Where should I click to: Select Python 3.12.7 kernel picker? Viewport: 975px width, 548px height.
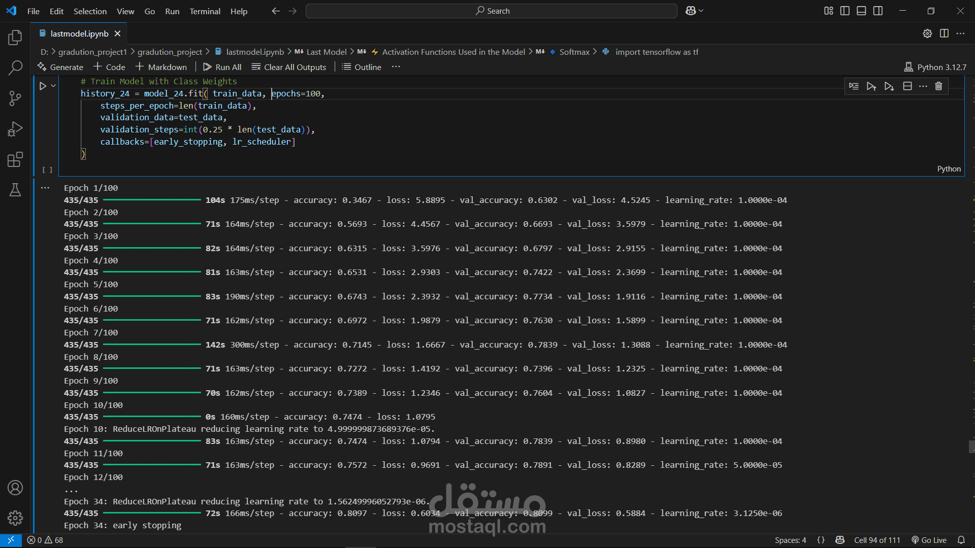coord(935,67)
